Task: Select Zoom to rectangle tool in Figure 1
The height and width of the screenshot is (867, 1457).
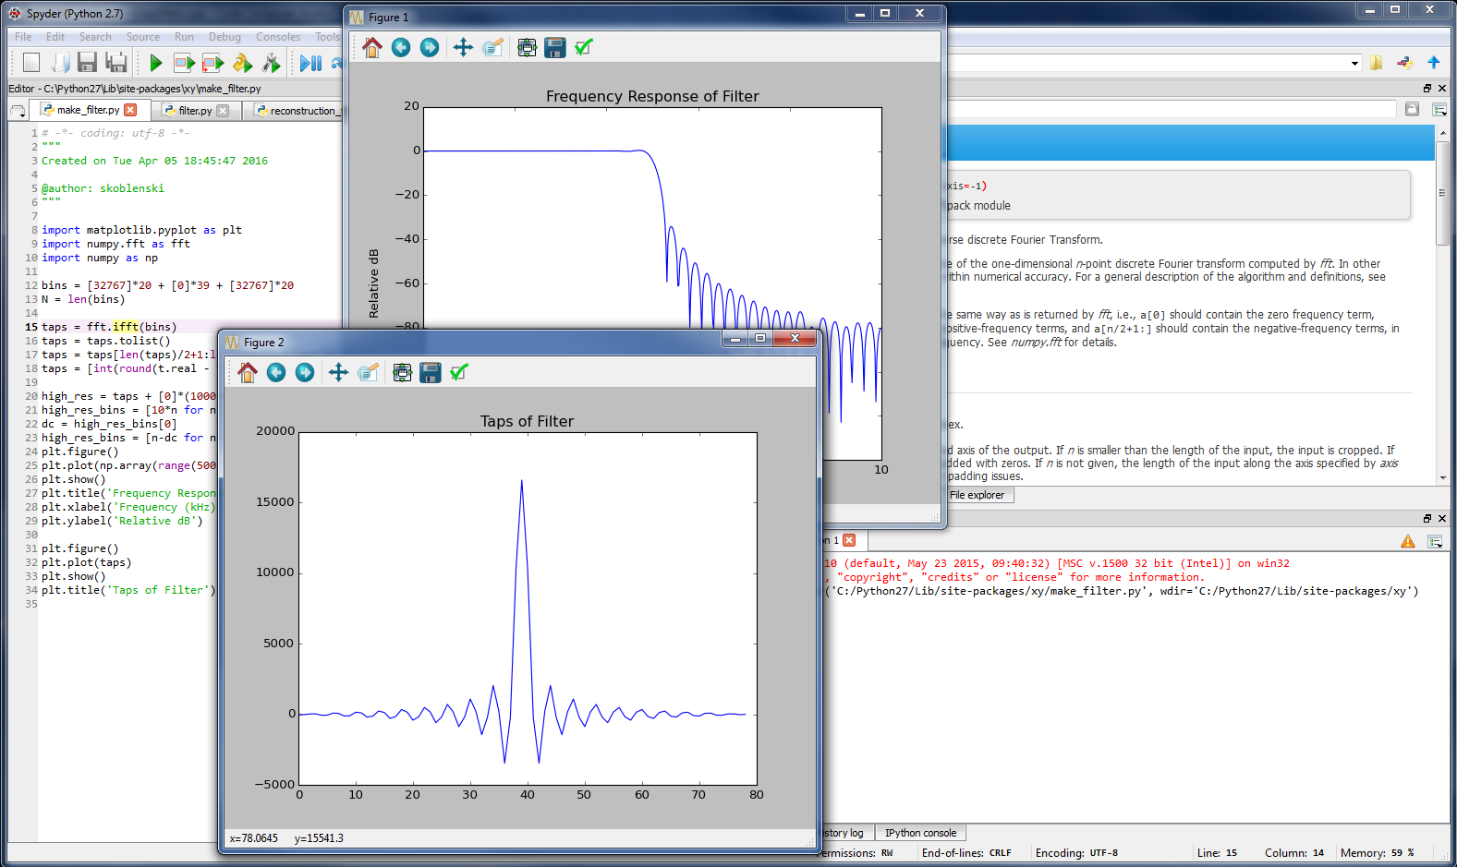Action: [492, 47]
